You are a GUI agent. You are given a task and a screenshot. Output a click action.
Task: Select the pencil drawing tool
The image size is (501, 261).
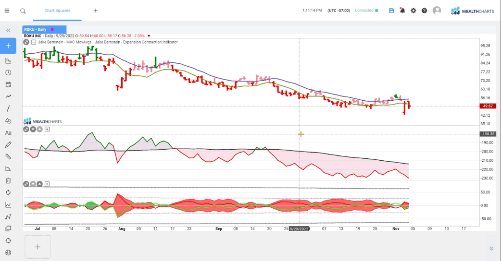click(8, 145)
